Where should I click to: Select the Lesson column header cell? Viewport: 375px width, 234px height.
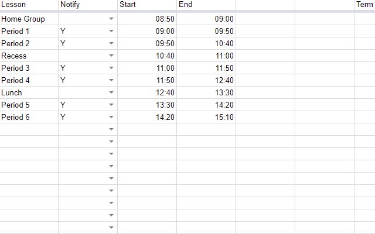click(x=29, y=5)
